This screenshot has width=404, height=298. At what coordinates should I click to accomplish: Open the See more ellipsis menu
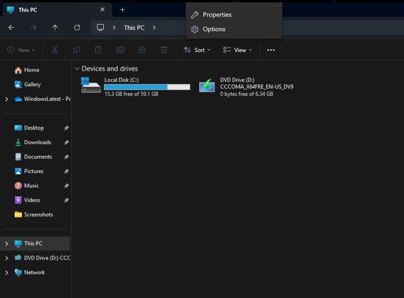click(x=271, y=50)
